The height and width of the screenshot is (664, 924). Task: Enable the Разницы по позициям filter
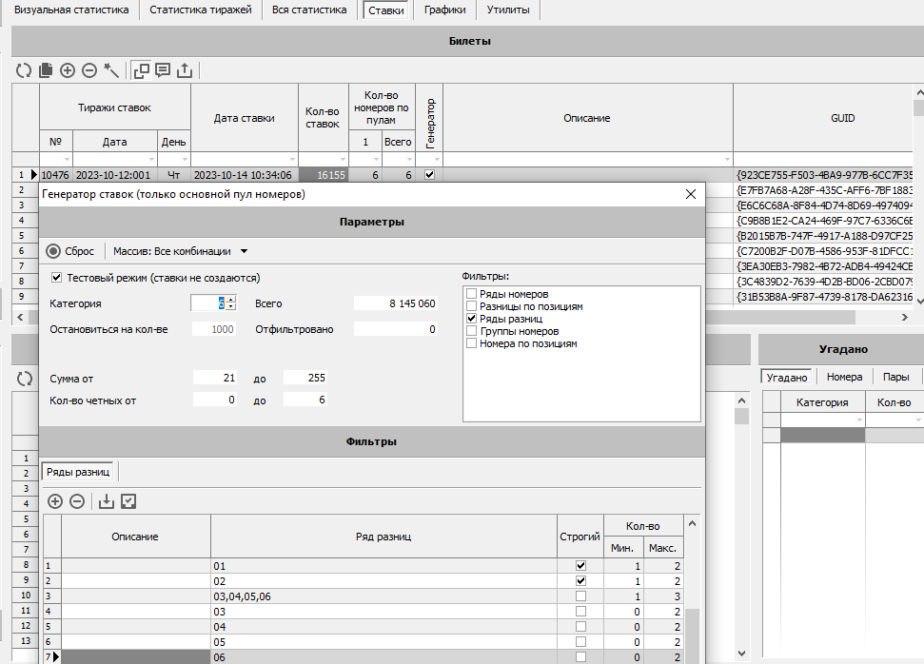(471, 305)
